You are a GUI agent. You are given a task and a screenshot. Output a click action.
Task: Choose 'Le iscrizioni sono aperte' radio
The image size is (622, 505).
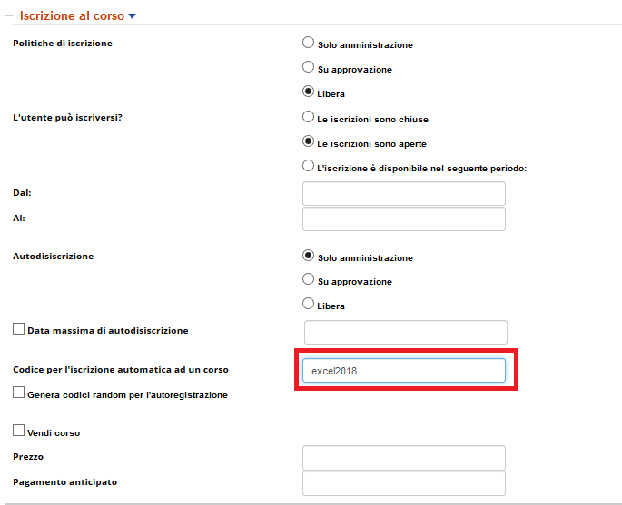tap(308, 141)
